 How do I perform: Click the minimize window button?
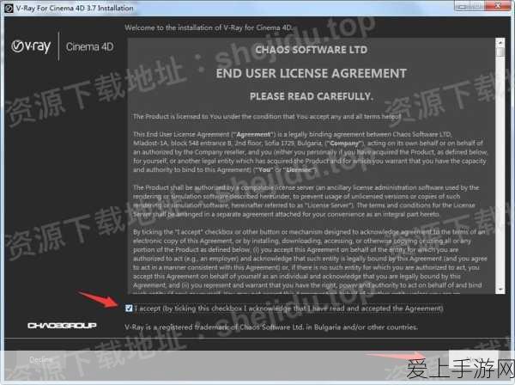coord(462,6)
